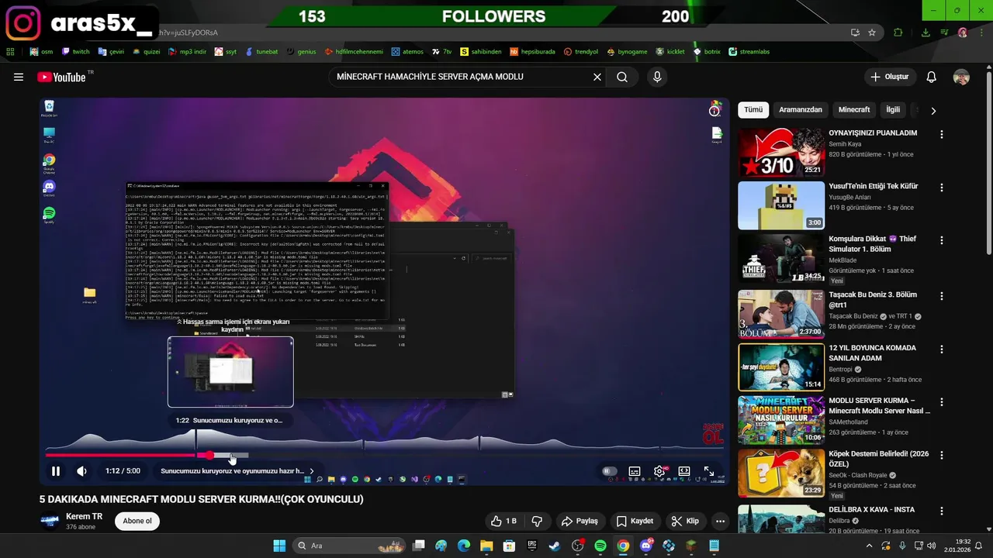Open options for Komşulara Dikkat Thief Simulator
This screenshot has width=993, height=558.
pyautogui.click(x=942, y=241)
